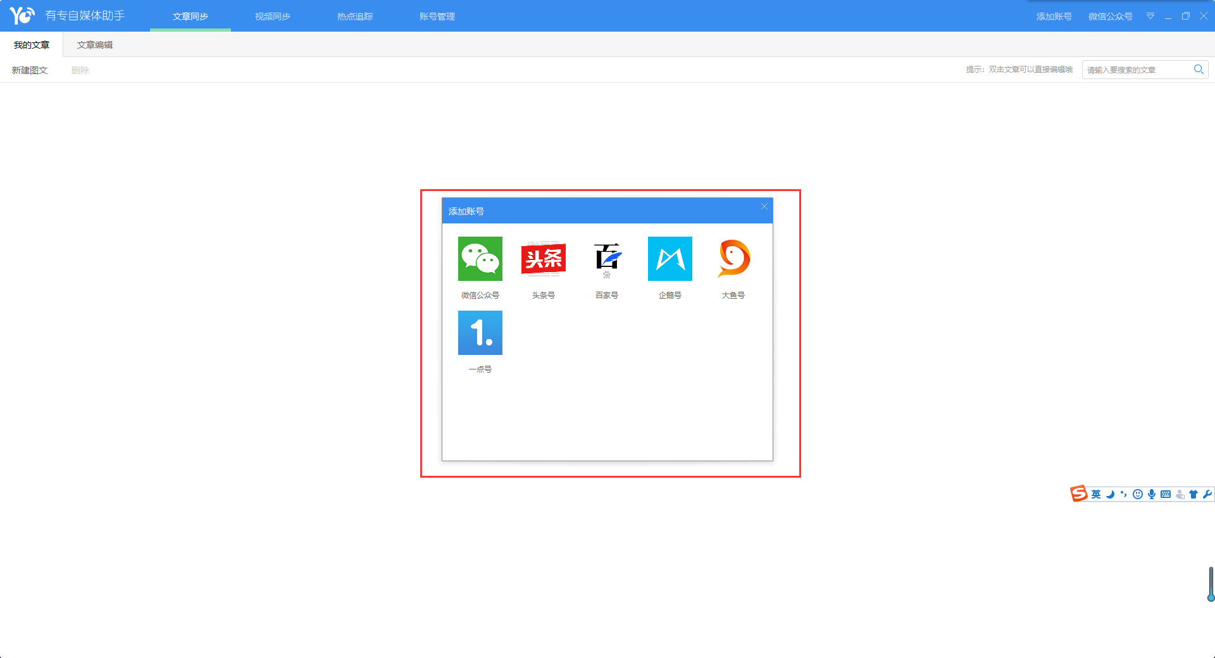The height and width of the screenshot is (658, 1215).
Task: Click the IME user account icon
Action: (1180, 494)
